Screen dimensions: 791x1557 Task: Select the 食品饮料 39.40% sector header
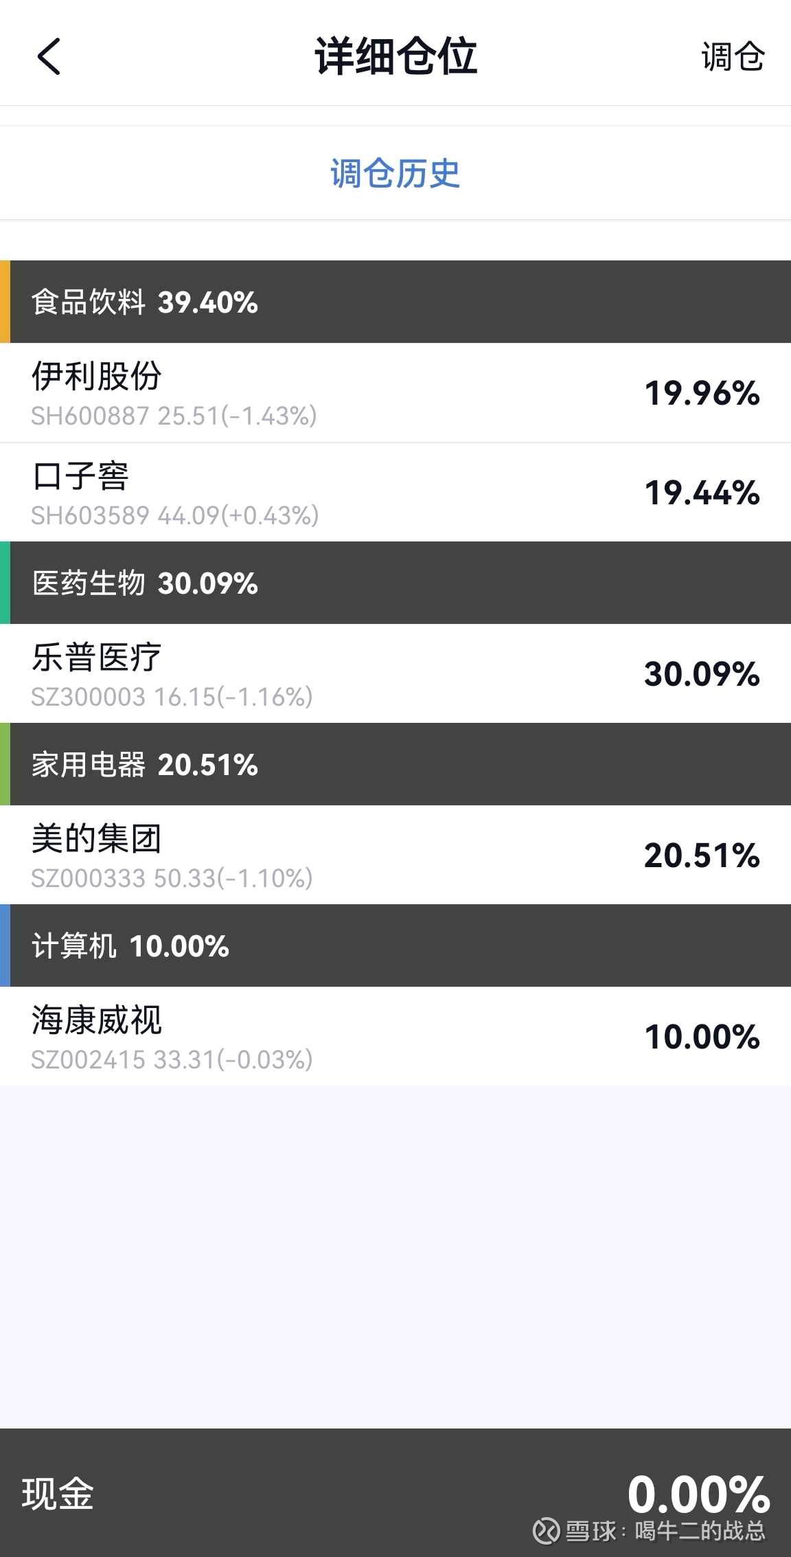[145, 302]
